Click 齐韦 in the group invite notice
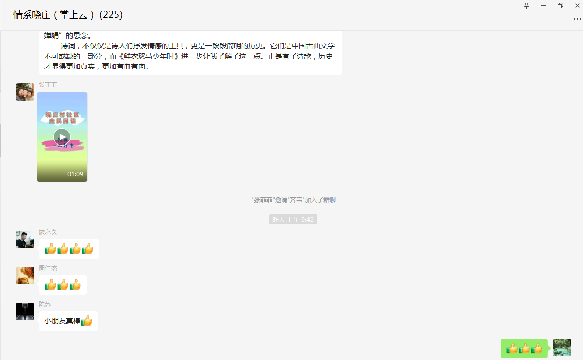Image resolution: width=583 pixels, height=360 pixels. click(295, 200)
